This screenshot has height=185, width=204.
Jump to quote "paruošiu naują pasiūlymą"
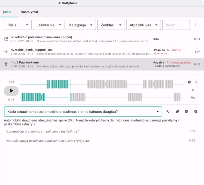48,141
